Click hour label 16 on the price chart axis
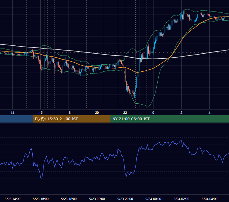The image size is (229, 202). (41, 113)
